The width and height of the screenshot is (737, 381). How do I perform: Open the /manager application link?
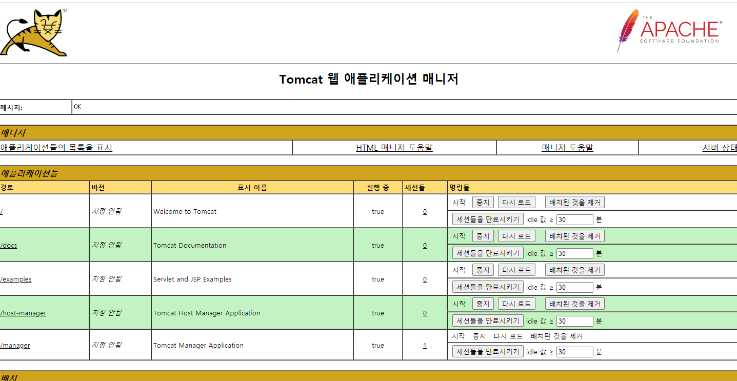pyautogui.click(x=15, y=345)
